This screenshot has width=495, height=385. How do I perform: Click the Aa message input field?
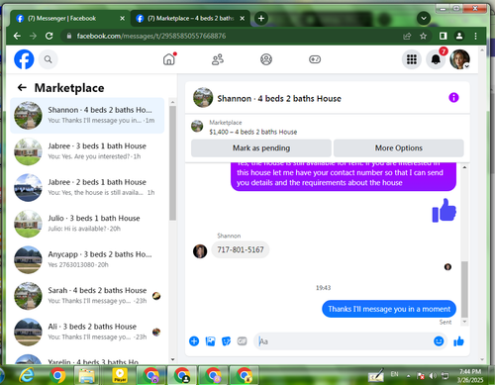(x=344, y=341)
